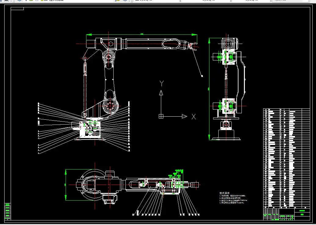Screen dimensions: 316x225
Task: Click the Y axis label of the UCS icon
Action: (x=162, y=83)
